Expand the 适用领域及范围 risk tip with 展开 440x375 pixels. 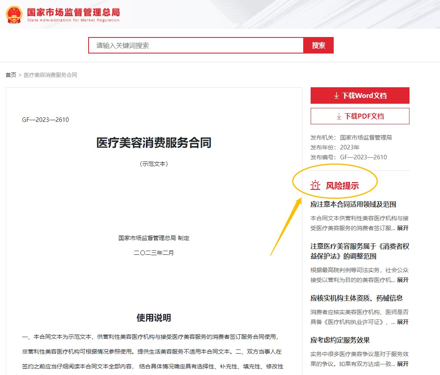coord(403,228)
